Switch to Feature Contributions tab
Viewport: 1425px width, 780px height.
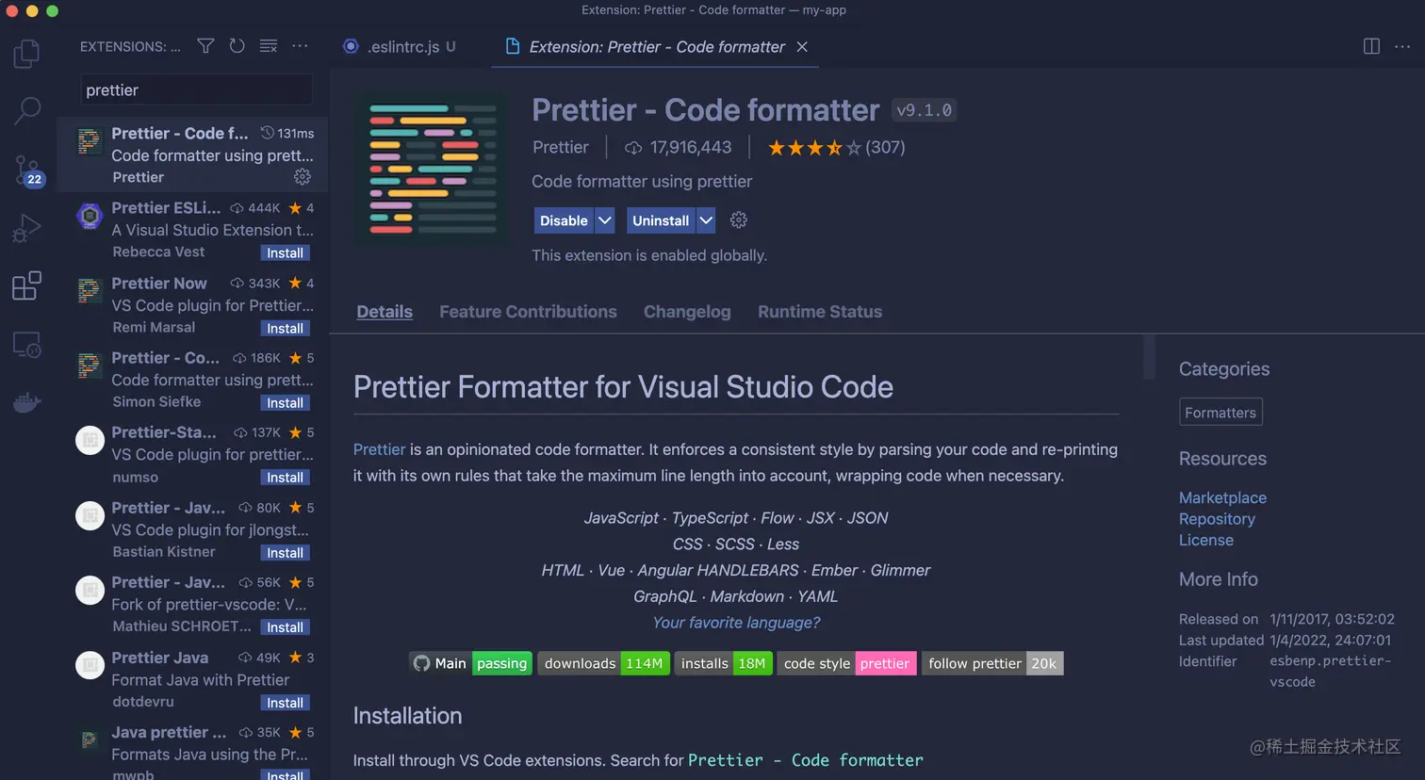pos(528,312)
